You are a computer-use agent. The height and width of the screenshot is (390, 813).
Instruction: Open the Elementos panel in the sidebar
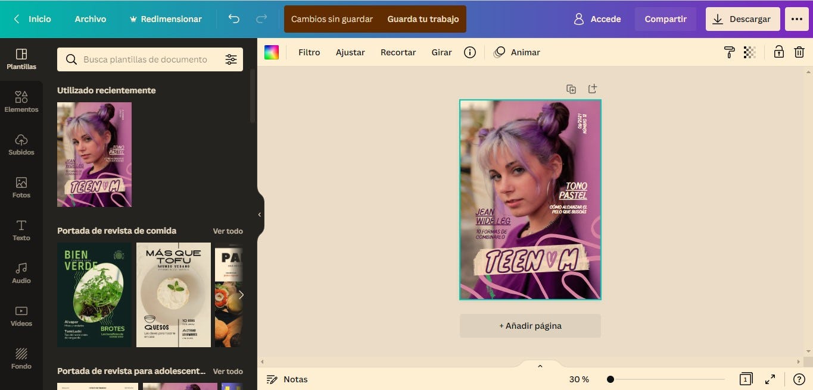[21, 101]
